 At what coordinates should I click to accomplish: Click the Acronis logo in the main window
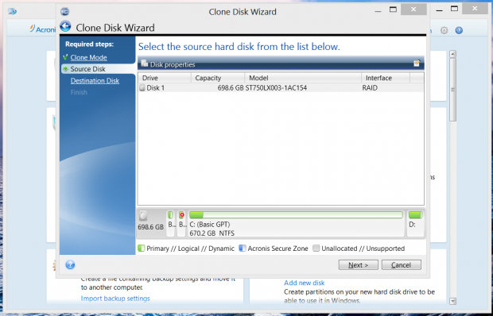click(x=43, y=29)
